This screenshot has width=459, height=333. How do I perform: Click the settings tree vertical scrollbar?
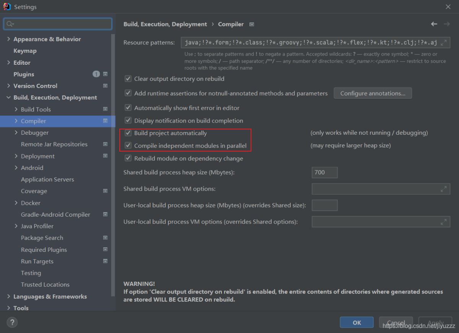coord(113,153)
